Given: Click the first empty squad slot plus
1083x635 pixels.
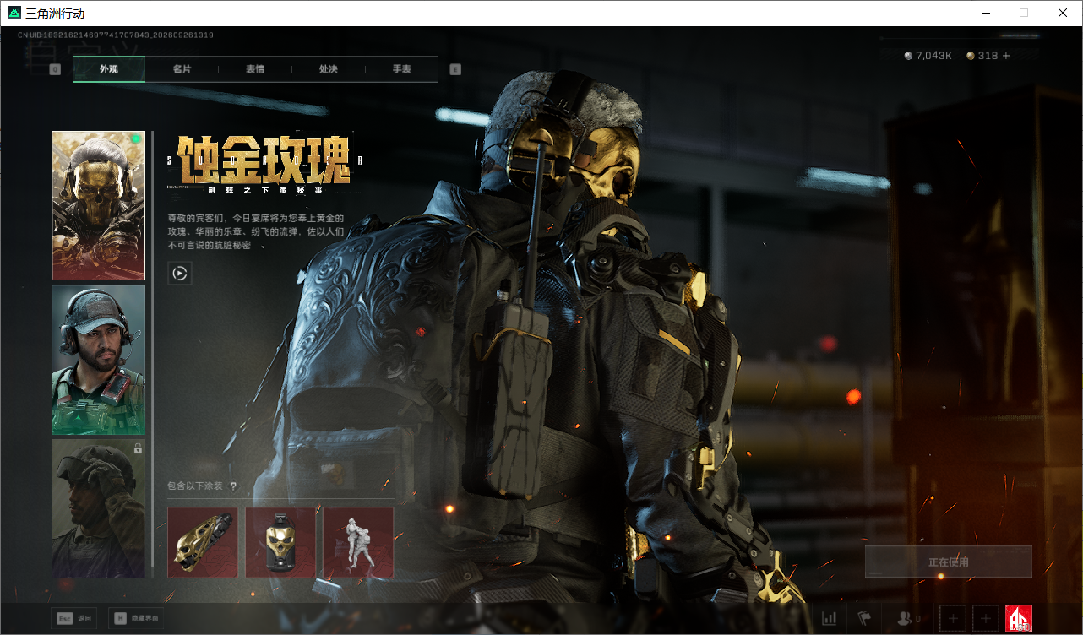Looking at the screenshot, I should tap(953, 619).
